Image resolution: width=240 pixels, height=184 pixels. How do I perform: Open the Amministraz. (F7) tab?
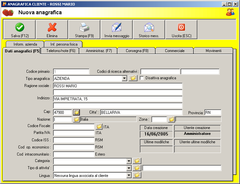tap(99, 51)
